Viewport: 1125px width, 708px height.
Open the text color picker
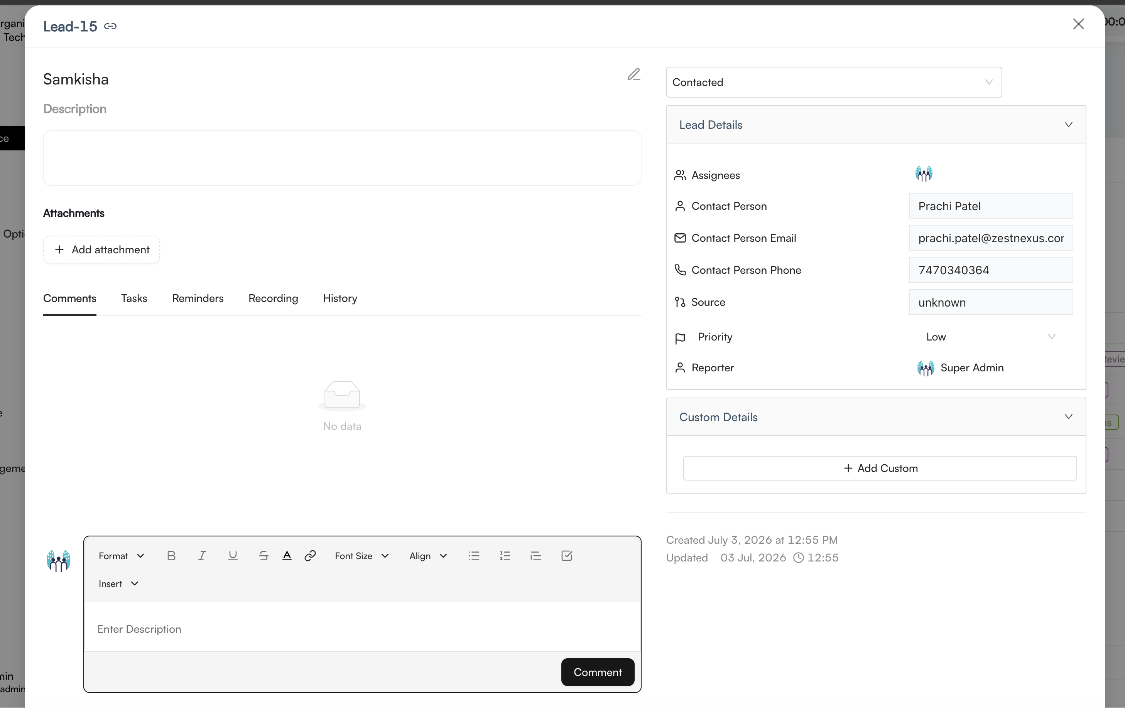point(287,556)
